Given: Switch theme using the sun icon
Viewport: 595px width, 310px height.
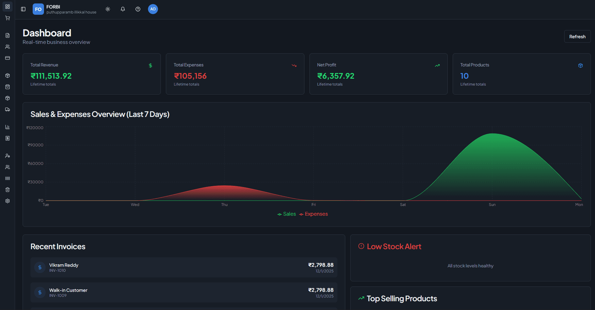Looking at the screenshot, I should coord(108,9).
